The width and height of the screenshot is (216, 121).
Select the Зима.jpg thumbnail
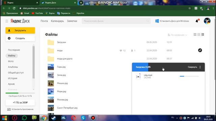coord(51,75)
